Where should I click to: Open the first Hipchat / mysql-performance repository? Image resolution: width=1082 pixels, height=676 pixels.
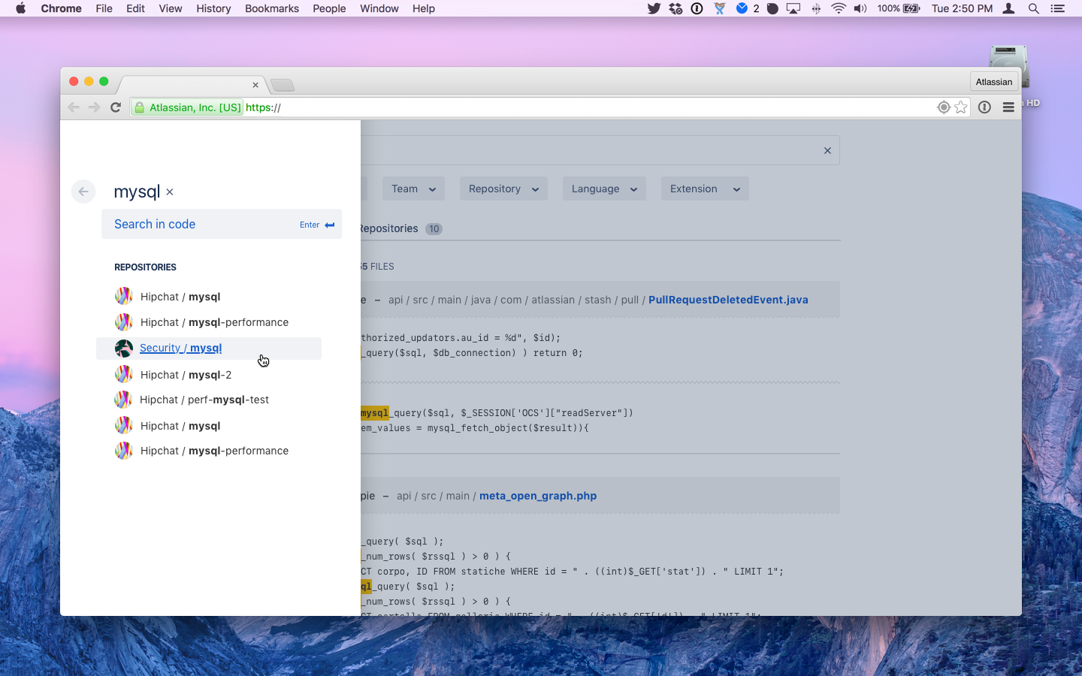pos(214,322)
